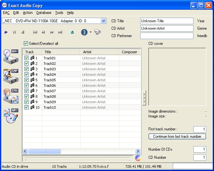Image resolution: width=214 pixels, height=171 pixels.
Task: Eject the CD using the eject icon
Action: point(72,32)
